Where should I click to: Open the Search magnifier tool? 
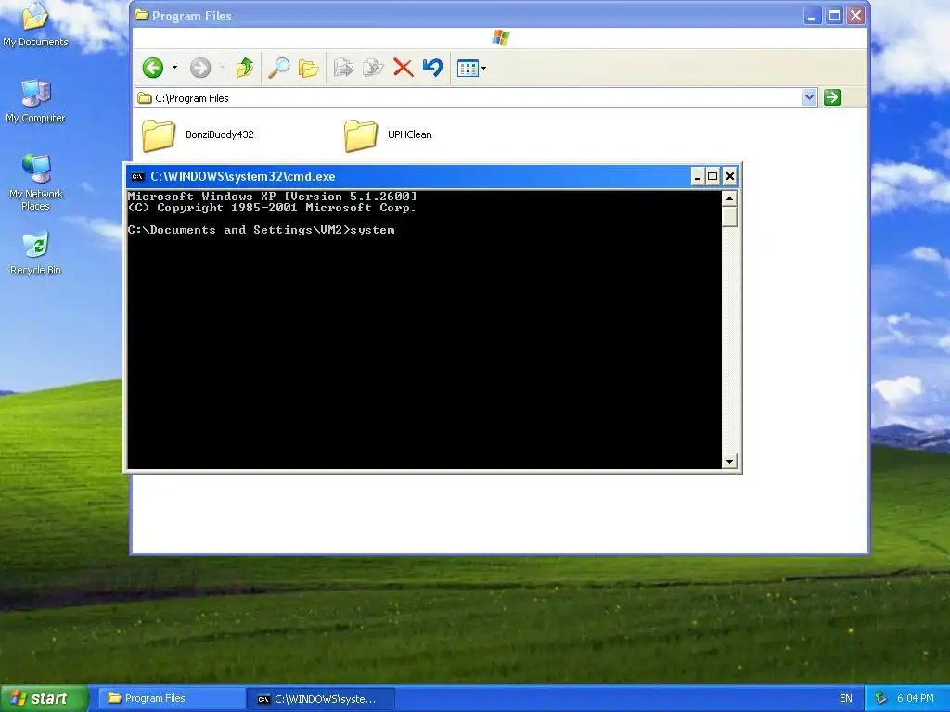[x=278, y=68]
